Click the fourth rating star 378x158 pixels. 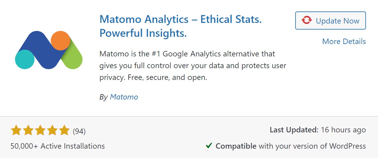[52, 131]
